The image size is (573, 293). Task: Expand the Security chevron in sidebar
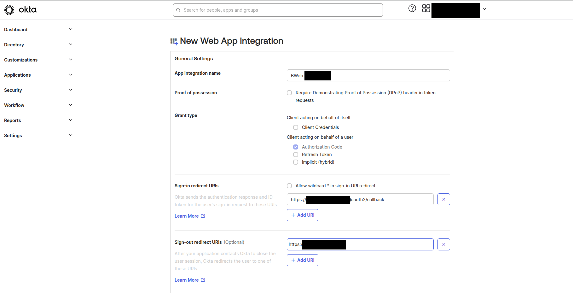click(71, 90)
